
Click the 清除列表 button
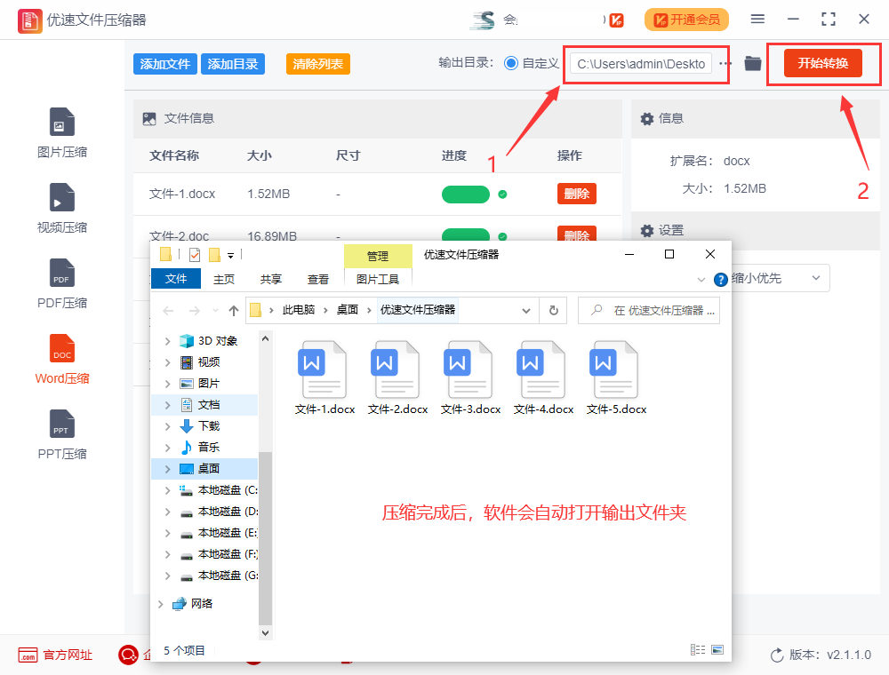(318, 64)
